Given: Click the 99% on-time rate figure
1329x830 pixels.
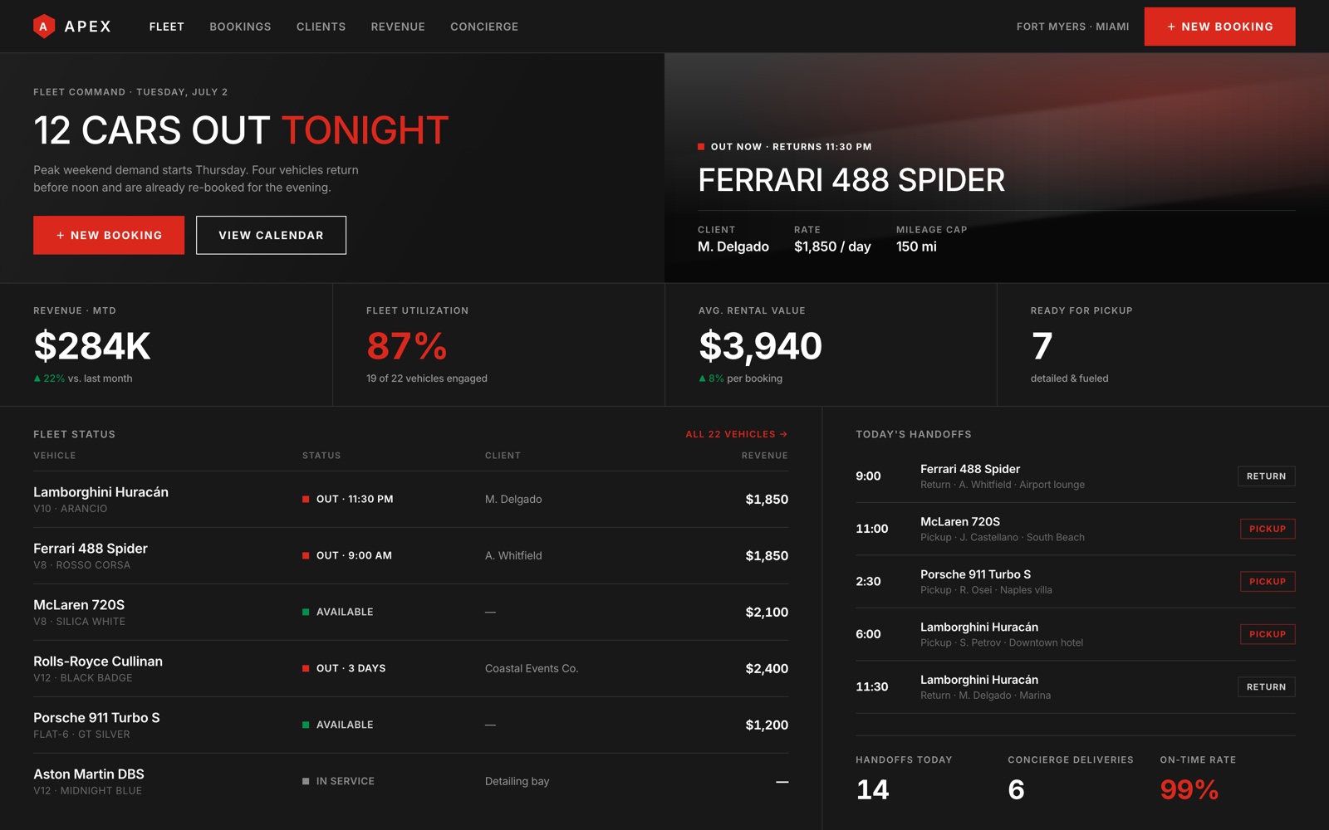Looking at the screenshot, I should pyautogui.click(x=1189, y=789).
